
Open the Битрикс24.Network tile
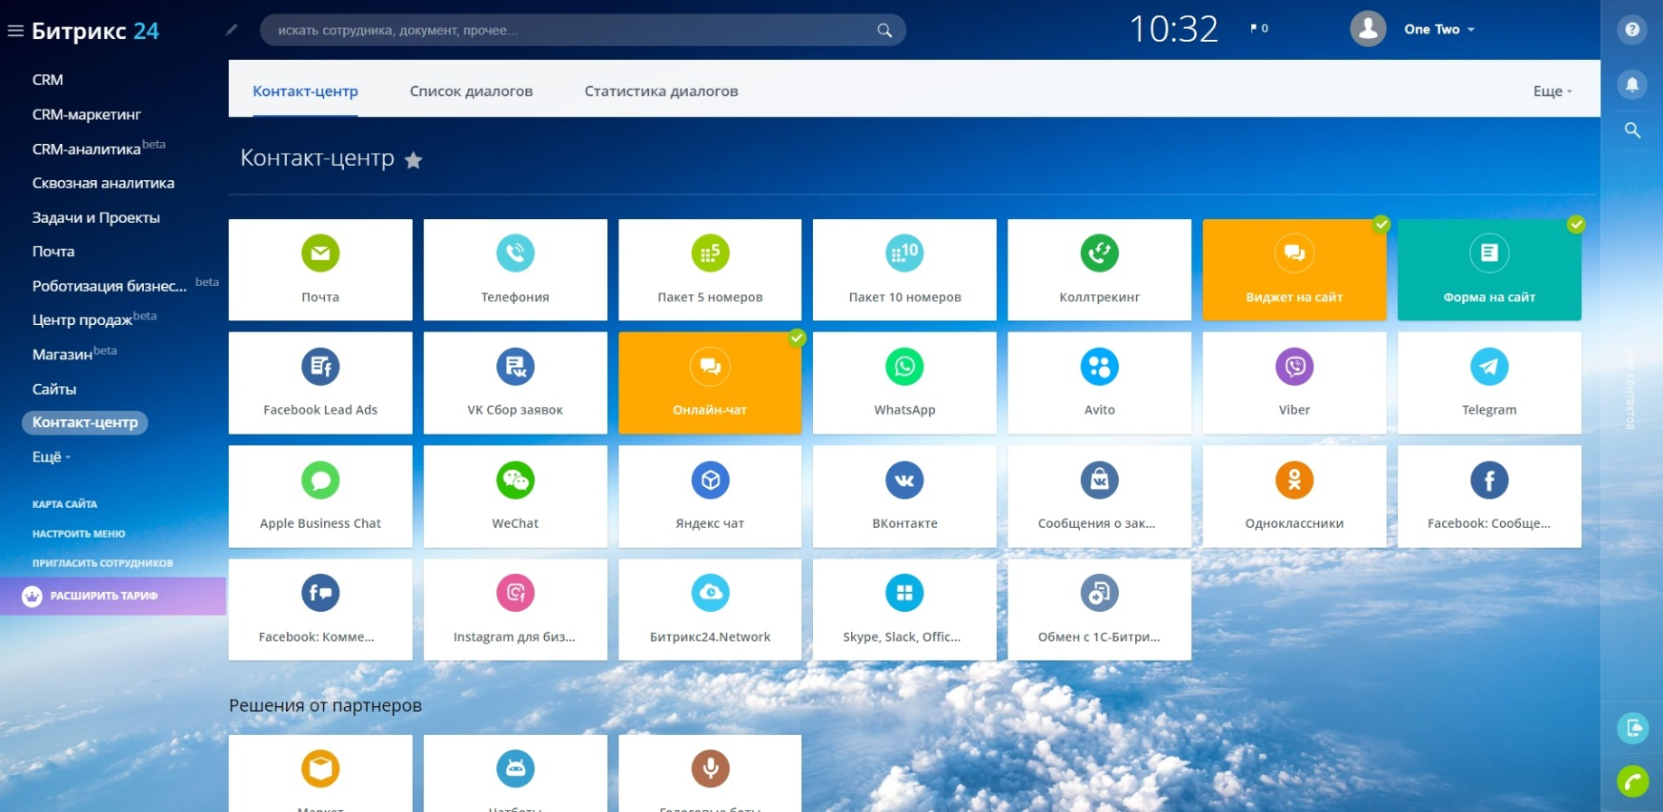point(710,610)
